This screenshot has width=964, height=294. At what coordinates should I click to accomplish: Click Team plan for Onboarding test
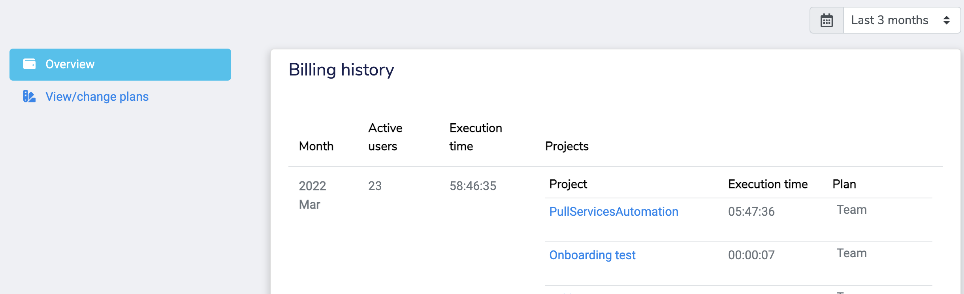[852, 253]
